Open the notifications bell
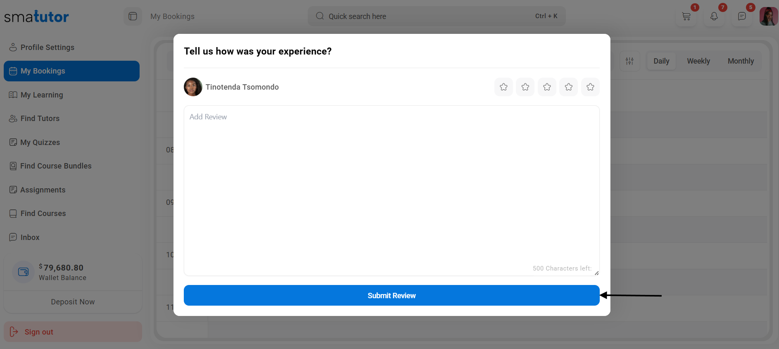Image resolution: width=779 pixels, height=349 pixels. [714, 17]
